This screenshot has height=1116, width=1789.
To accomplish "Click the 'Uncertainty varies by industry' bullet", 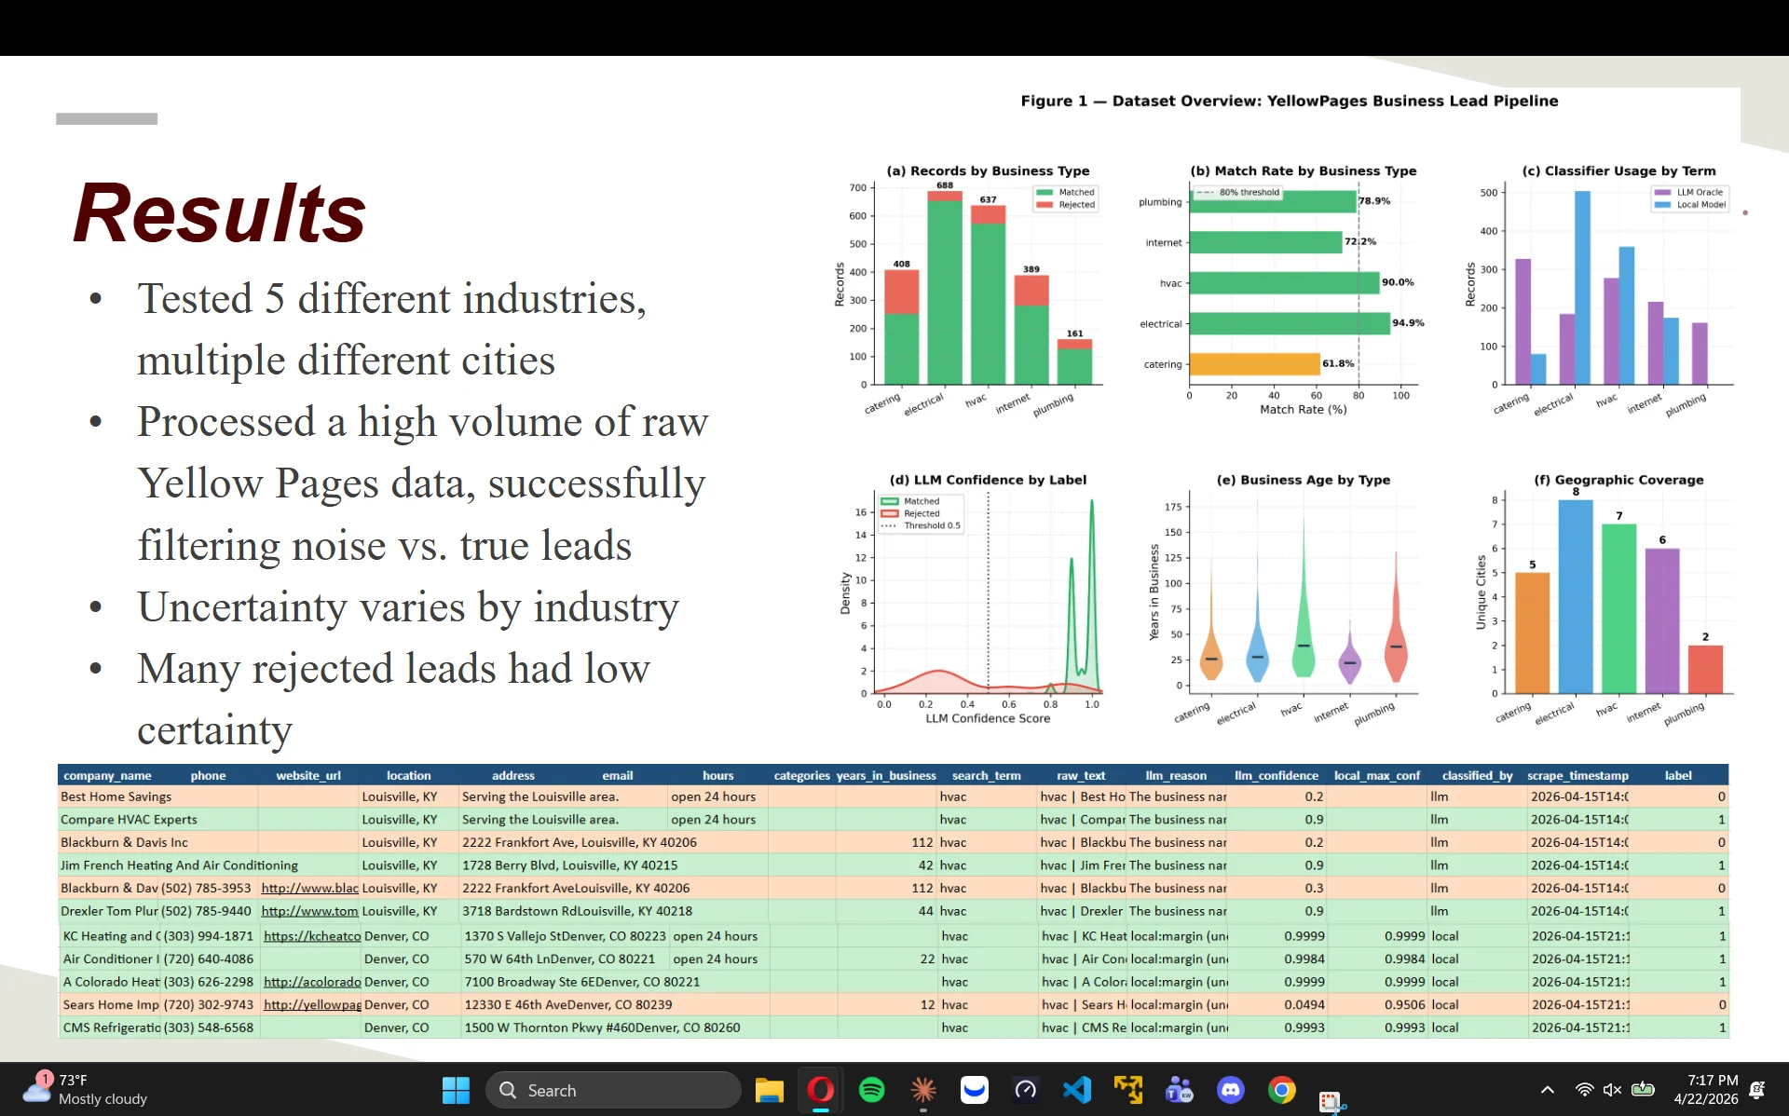I will tap(408, 606).
